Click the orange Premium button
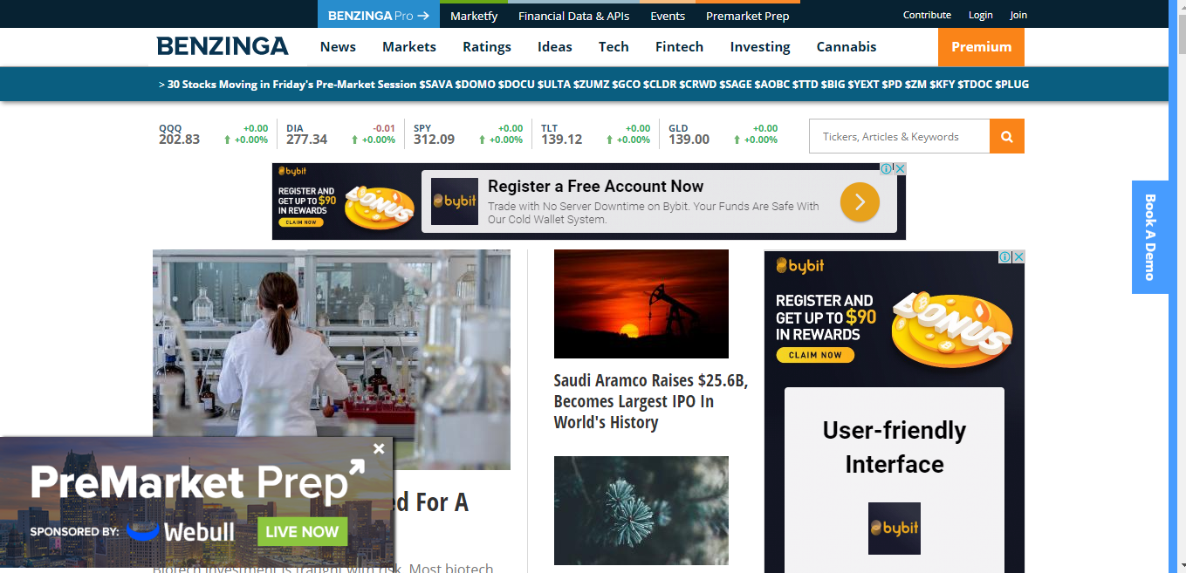Screen dimensions: 1186x573 [x=981, y=46]
